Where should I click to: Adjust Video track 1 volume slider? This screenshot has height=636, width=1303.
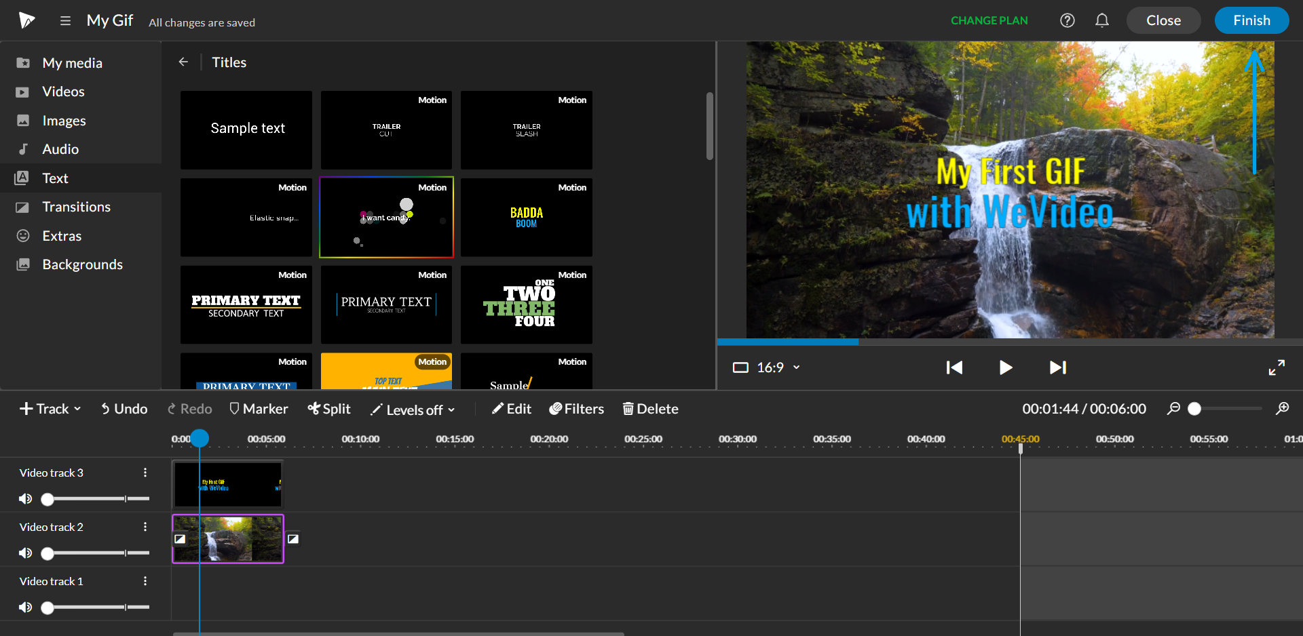(x=95, y=608)
